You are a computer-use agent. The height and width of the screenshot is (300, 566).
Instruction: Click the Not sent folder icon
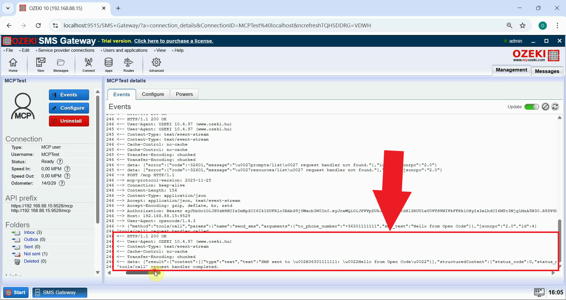tap(16, 254)
